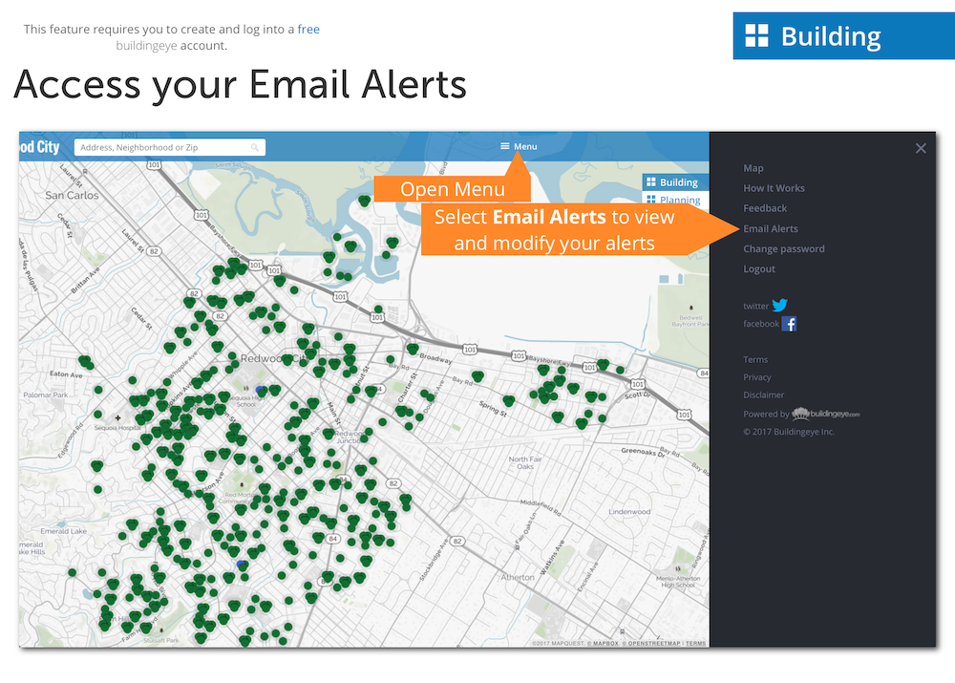Click the large Building header button
This screenshot has width=955, height=683.
pyautogui.click(x=843, y=36)
